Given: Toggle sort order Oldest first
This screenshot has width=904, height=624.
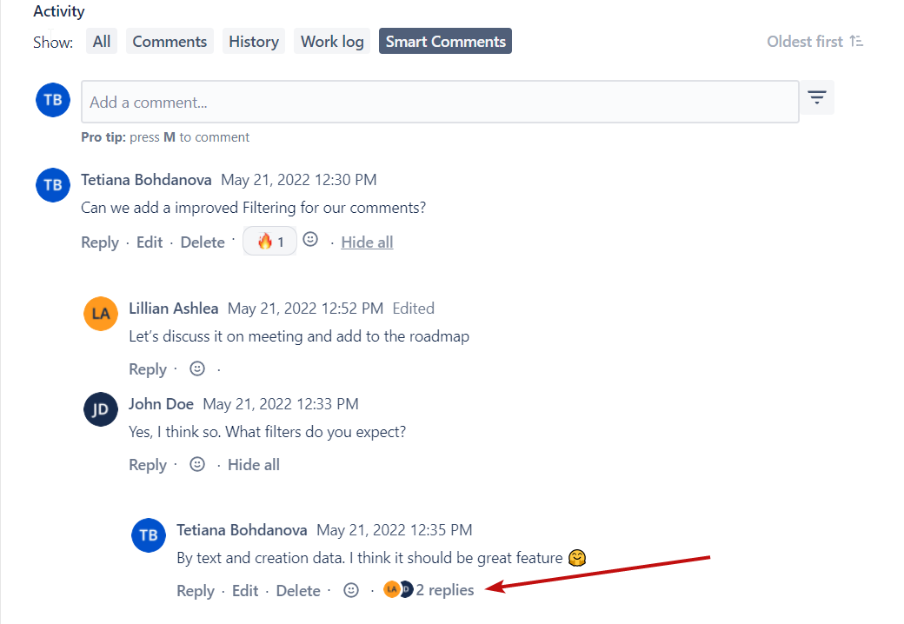Looking at the screenshot, I should click(814, 42).
